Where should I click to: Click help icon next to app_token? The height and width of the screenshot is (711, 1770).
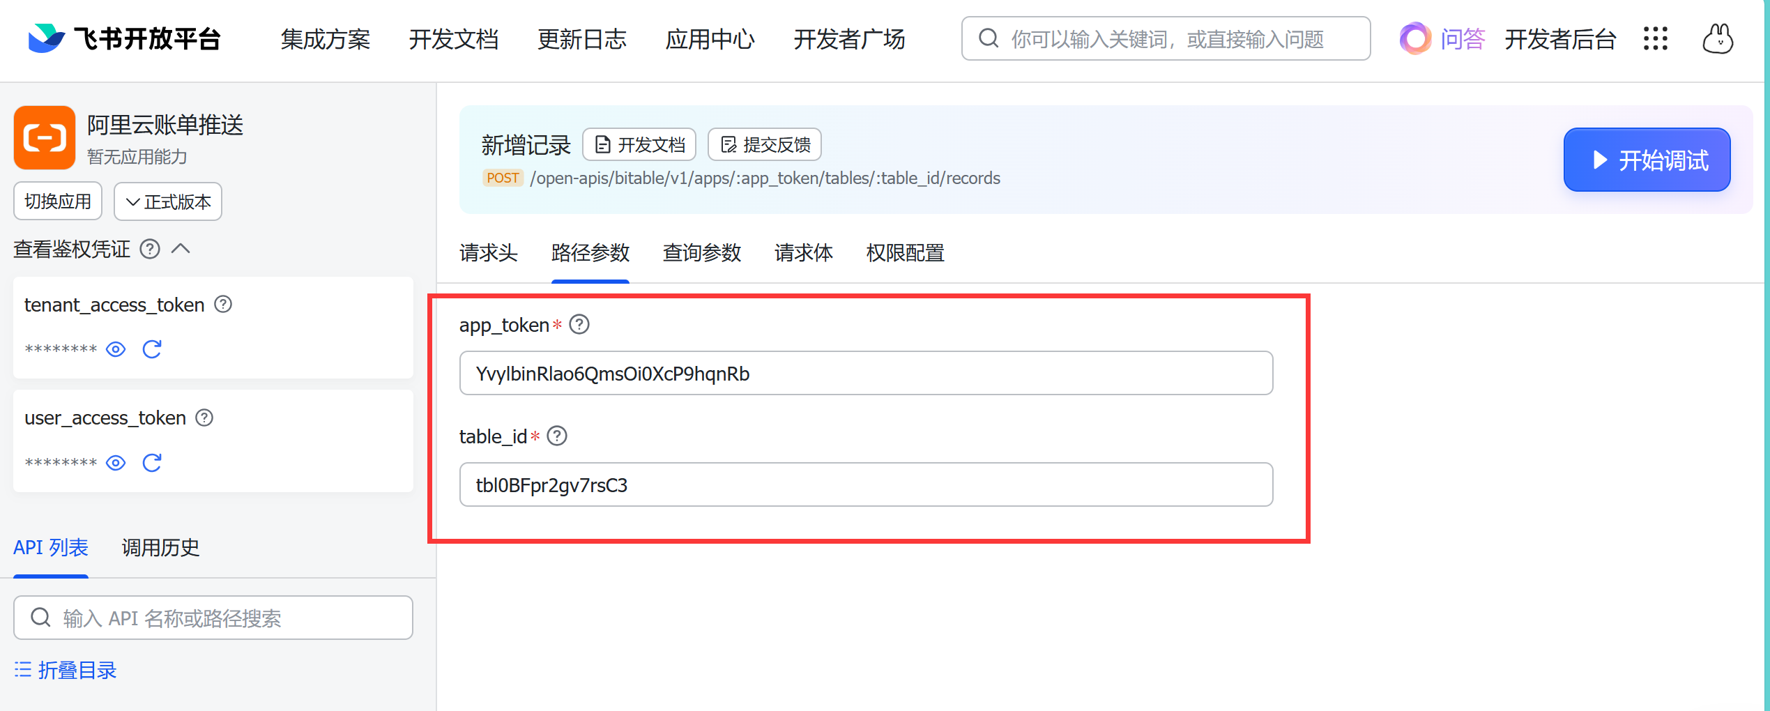tap(579, 325)
